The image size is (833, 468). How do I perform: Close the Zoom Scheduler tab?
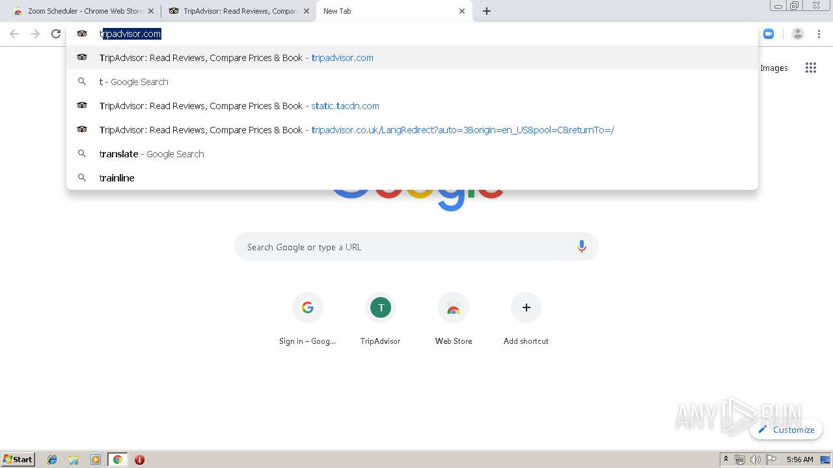point(151,11)
